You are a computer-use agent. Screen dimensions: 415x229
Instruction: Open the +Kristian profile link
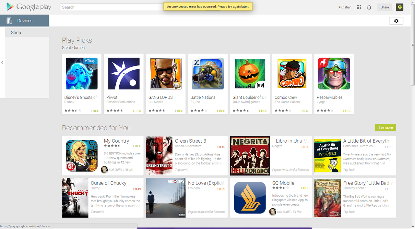click(345, 7)
